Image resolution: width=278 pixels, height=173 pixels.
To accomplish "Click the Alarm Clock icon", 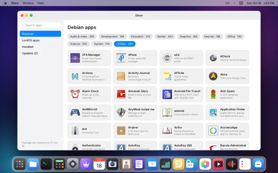I will 75,94.
